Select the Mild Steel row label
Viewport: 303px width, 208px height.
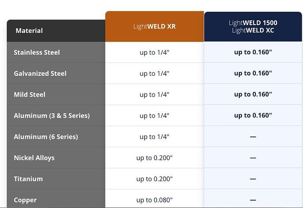coord(29,94)
